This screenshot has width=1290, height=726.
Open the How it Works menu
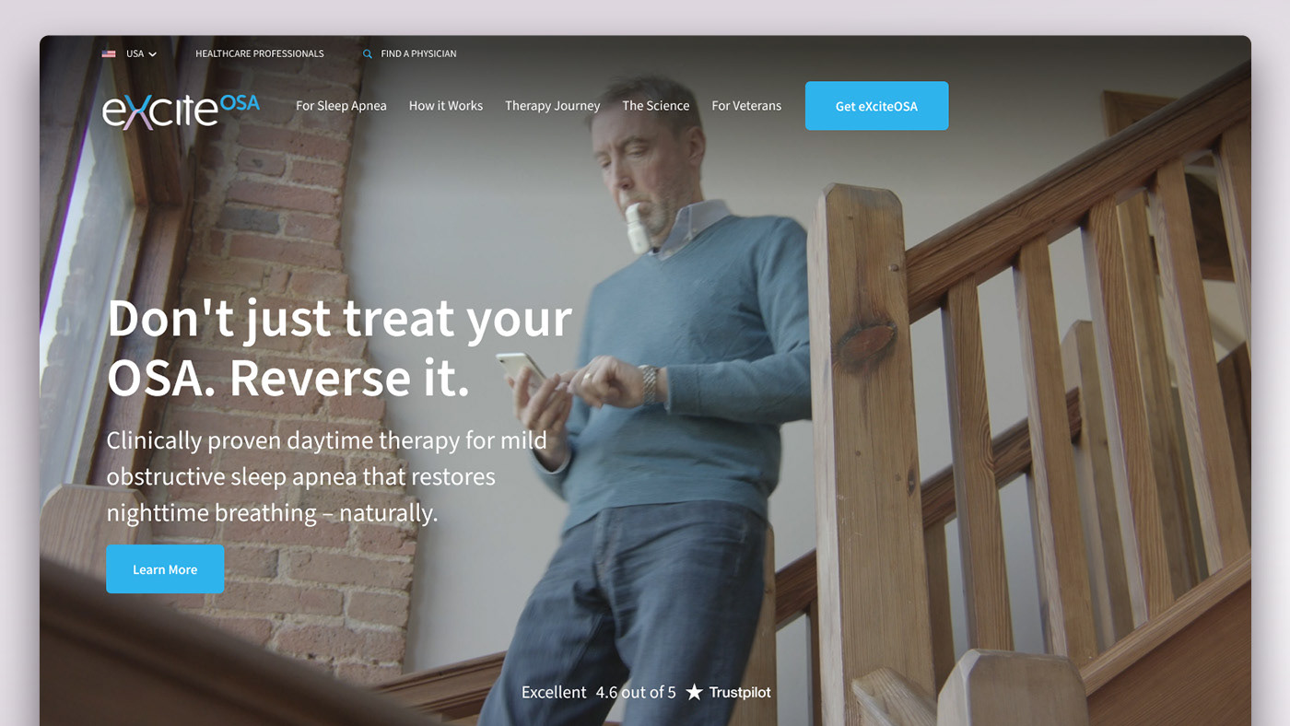click(446, 106)
